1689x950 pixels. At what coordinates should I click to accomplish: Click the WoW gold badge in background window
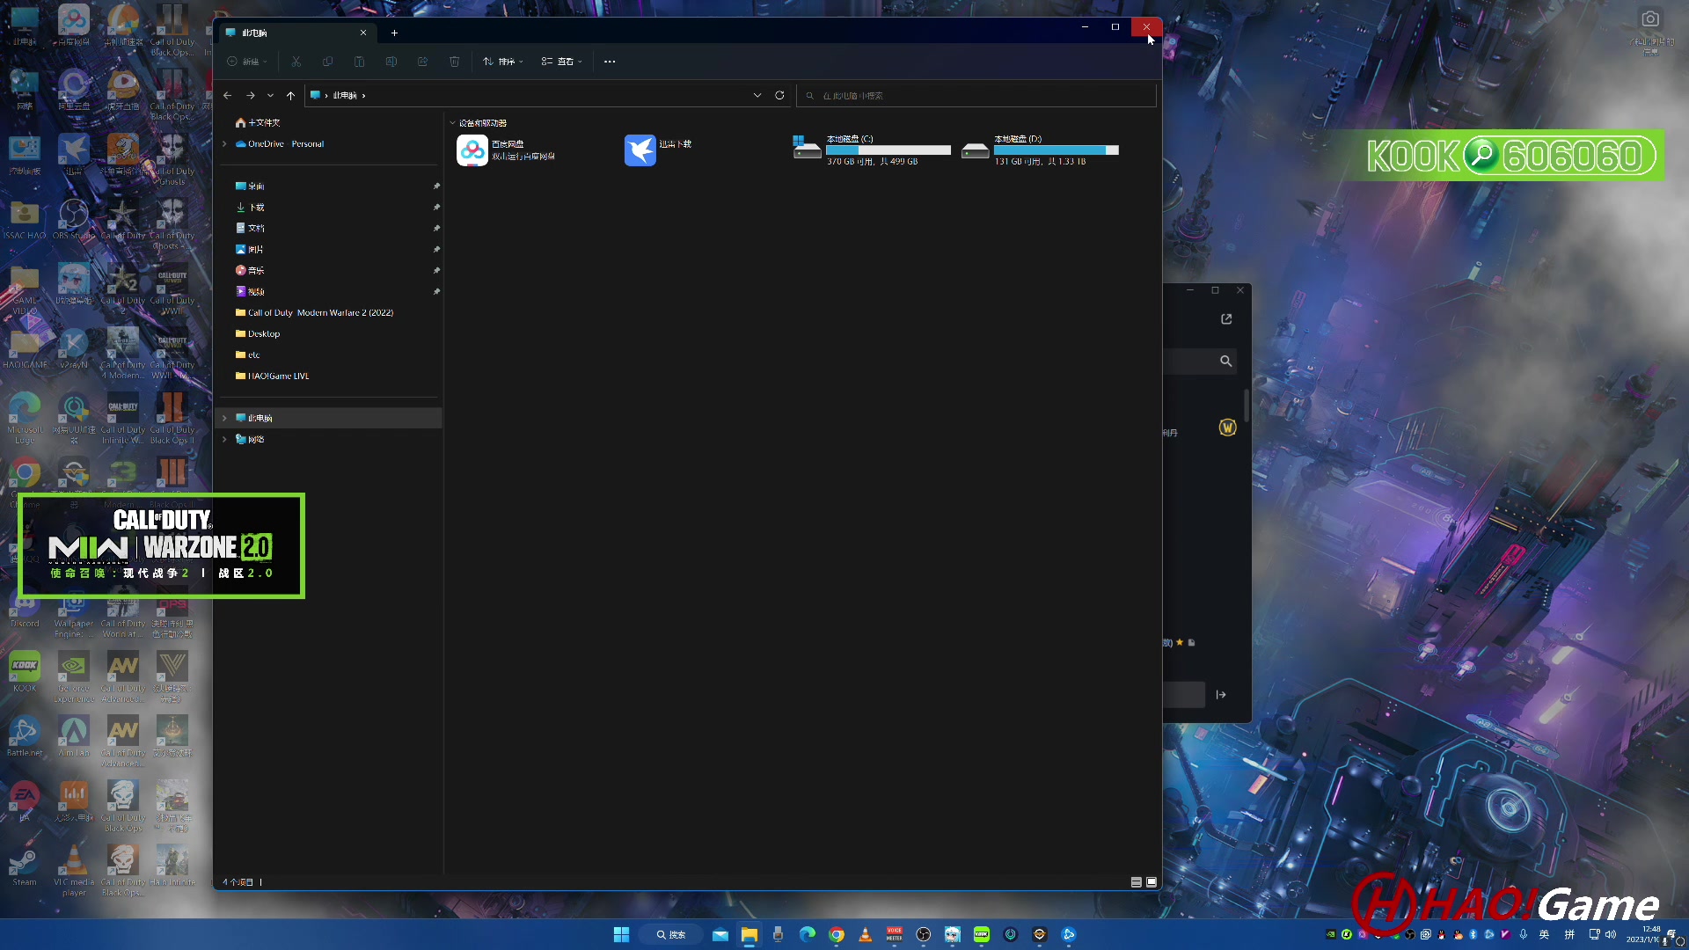click(x=1228, y=427)
